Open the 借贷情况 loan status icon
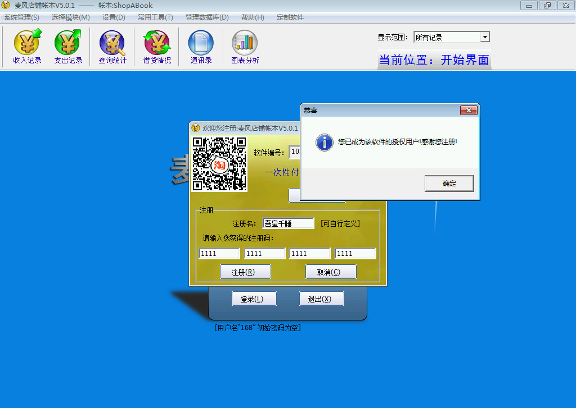 (x=157, y=47)
